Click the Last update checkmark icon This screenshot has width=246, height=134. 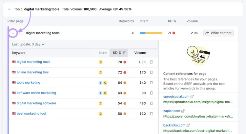[x=43, y=44]
